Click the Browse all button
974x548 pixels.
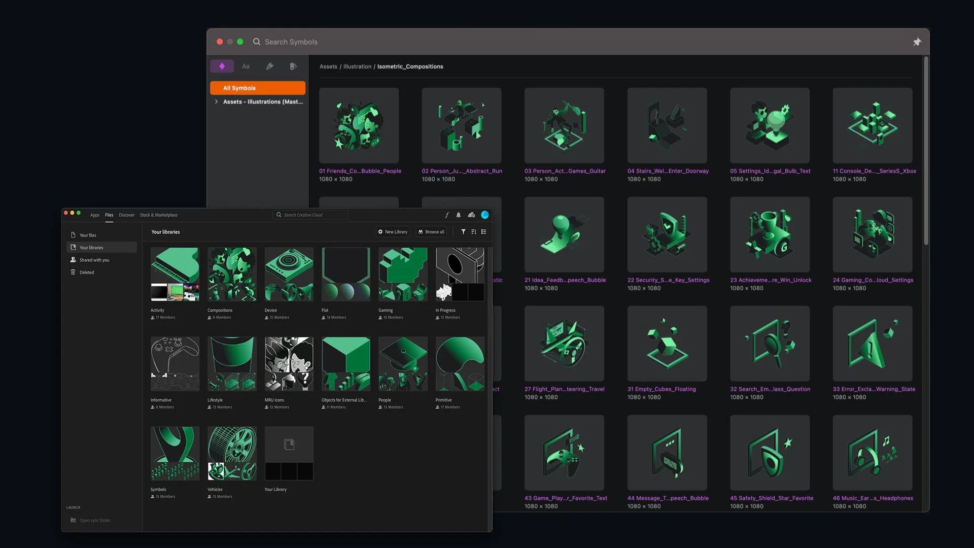pyautogui.click(x=431, y=232)
